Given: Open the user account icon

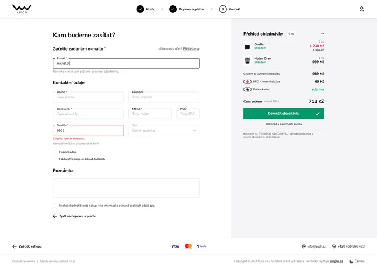Looking at the screenshot, I should coord(361,9).
